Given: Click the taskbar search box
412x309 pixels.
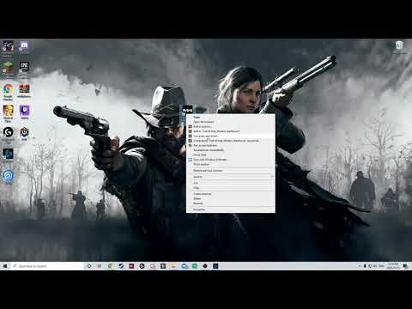Looking at the screenshot, I should coord(47,266).
